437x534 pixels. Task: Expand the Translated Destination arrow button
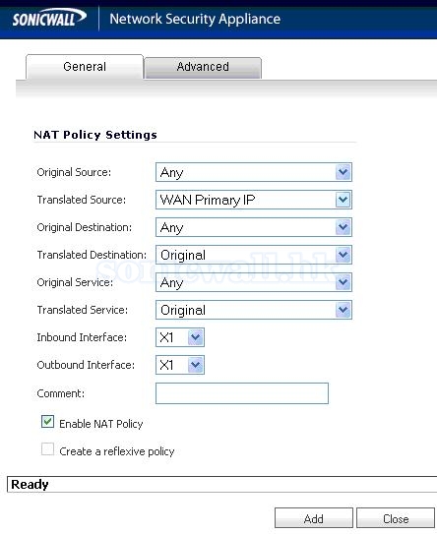click(x=343, y=255)
